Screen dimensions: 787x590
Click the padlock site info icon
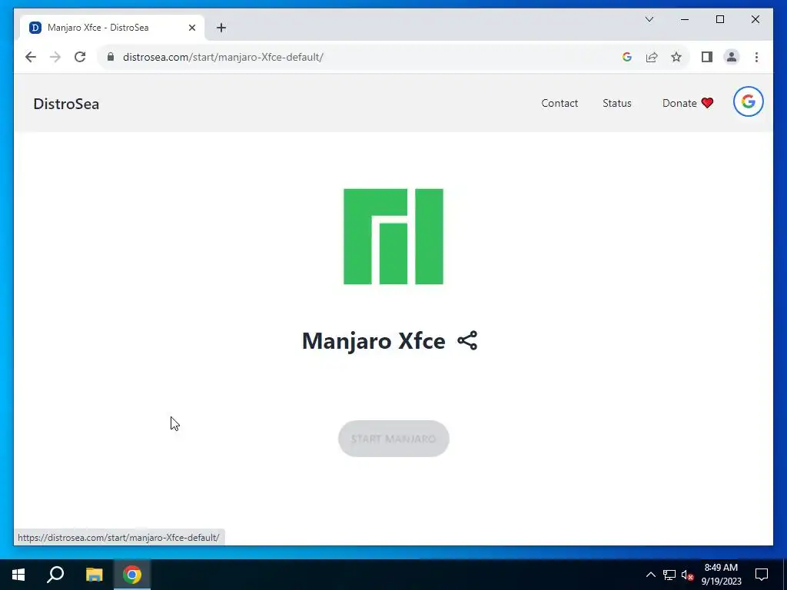111,57
